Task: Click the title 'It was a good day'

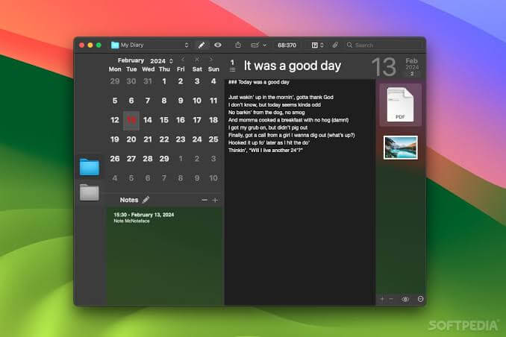Action: (x=293, y=66)
